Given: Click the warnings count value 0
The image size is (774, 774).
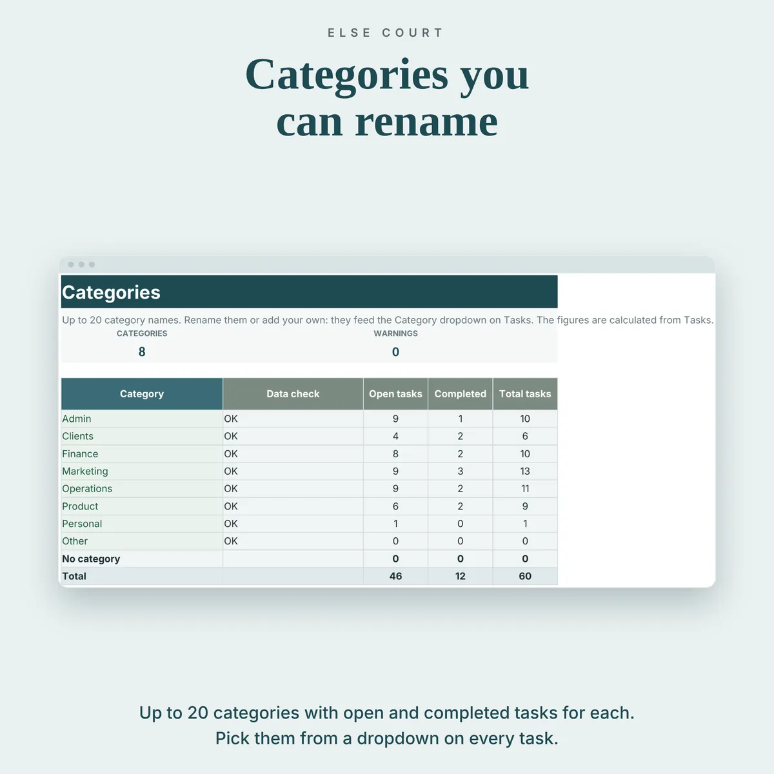Looking at the screenshot, I should coord(395,352).
